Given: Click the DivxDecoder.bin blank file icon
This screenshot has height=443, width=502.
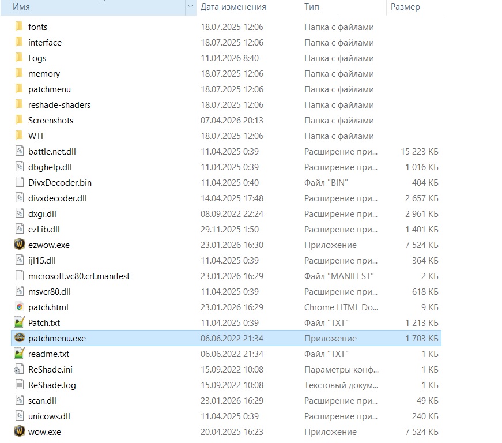Looking at the screenshot, I should click(x=19, y=182).
